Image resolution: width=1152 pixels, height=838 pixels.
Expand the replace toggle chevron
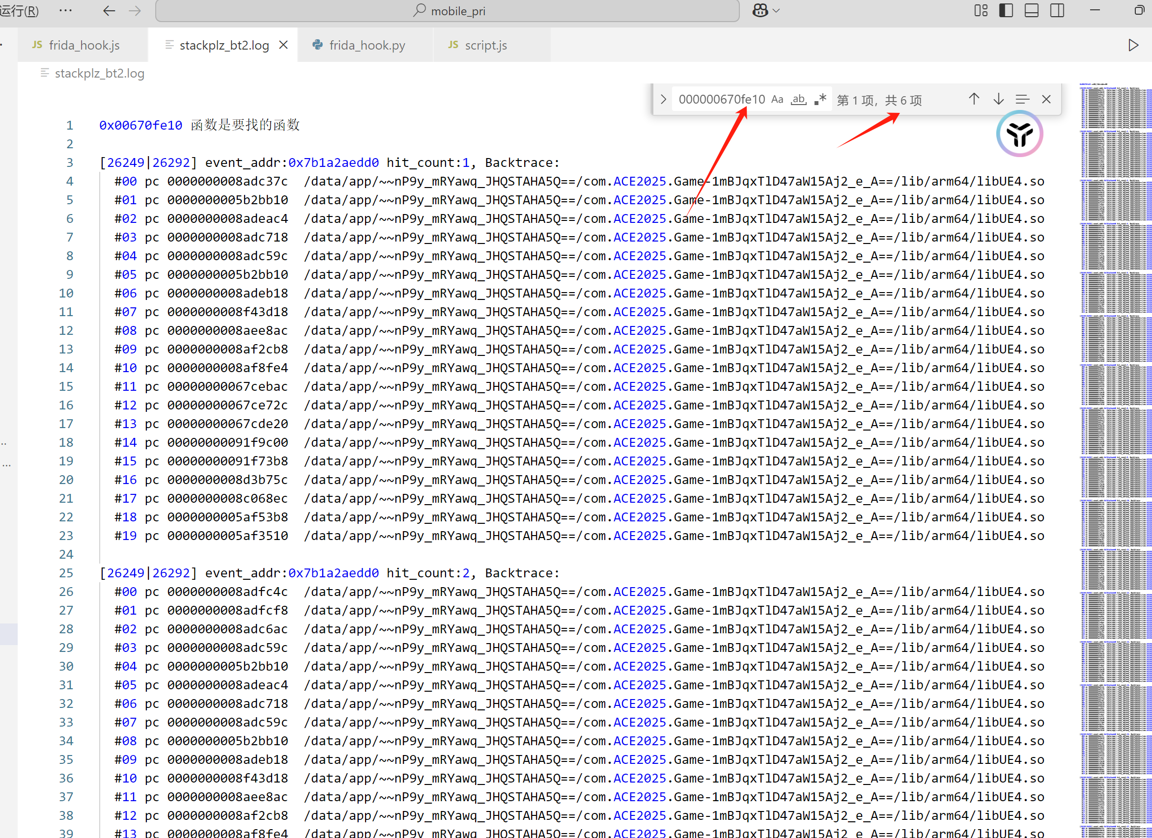tap(663, 100)
